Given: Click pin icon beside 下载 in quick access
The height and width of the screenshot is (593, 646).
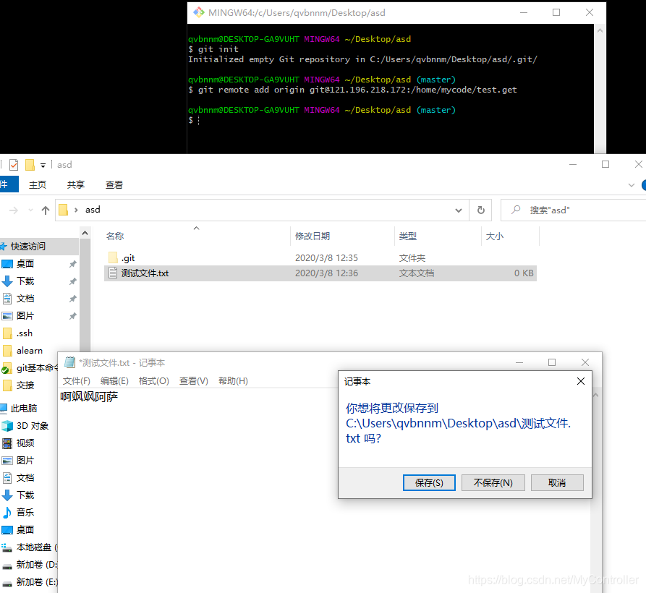Looking at the screenshot, I should [x=72, y=281].
